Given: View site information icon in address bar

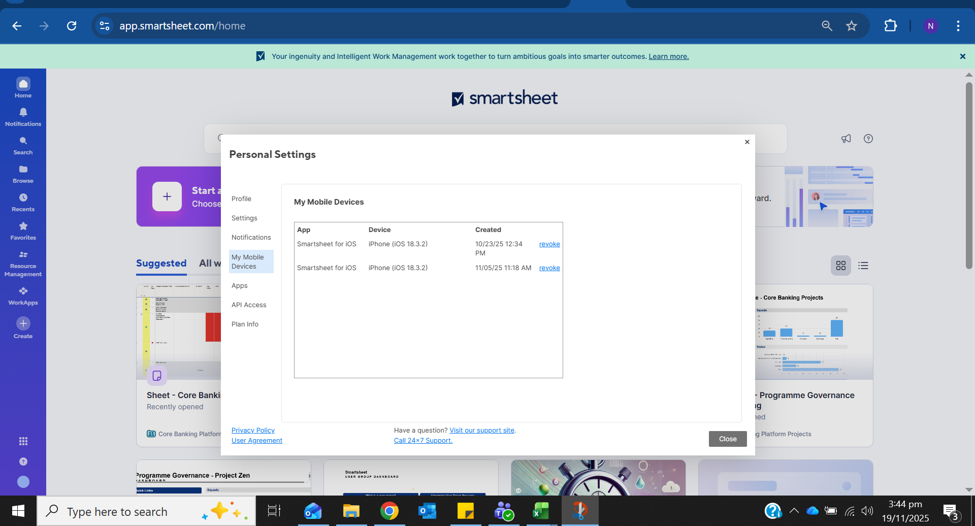Looking at the screenshot, I should [x=105, y=26].
